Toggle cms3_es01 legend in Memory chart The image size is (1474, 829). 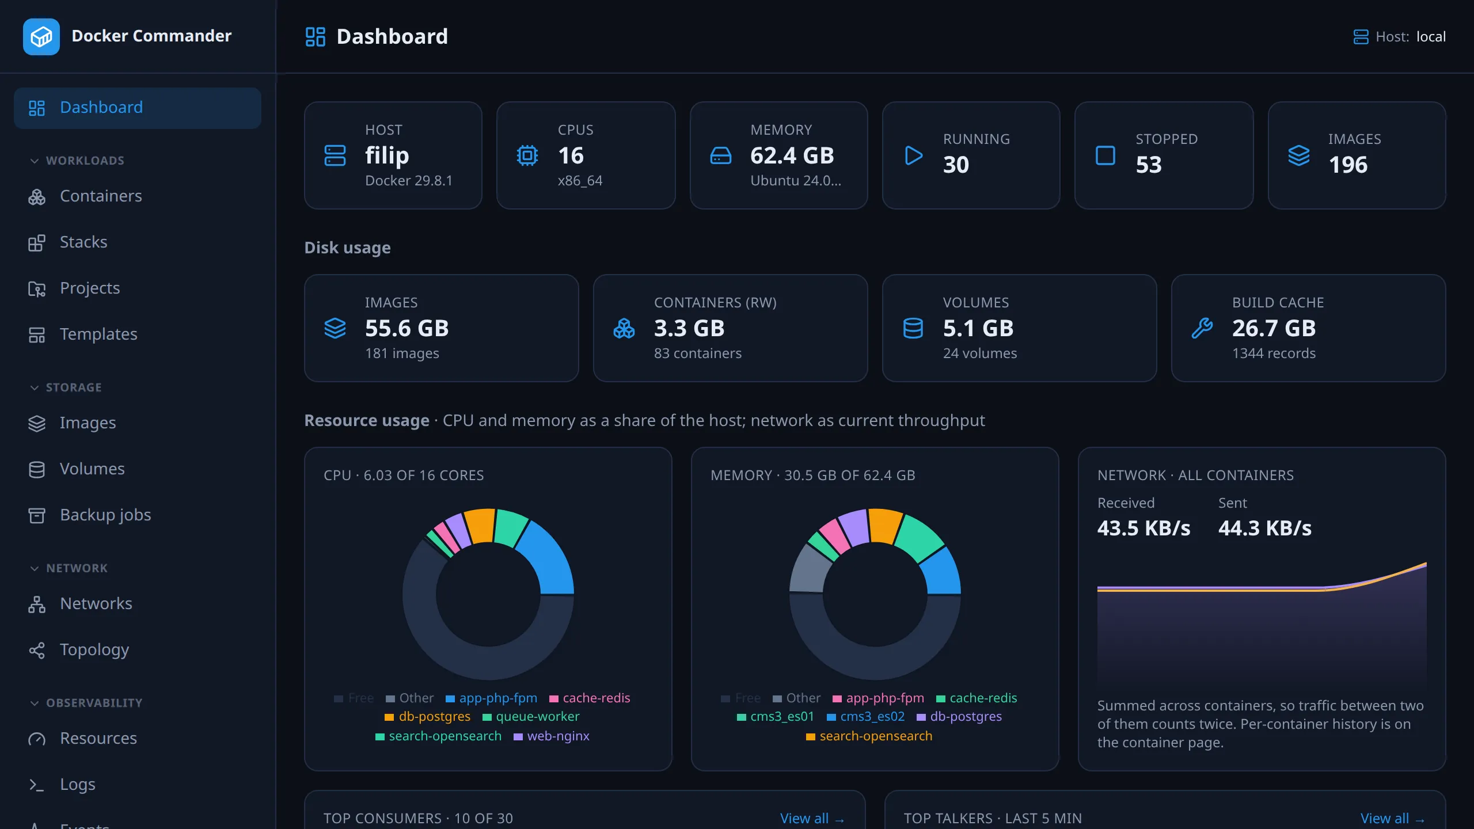[x=775, y=717]
